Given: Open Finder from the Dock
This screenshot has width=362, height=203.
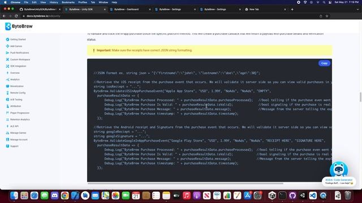Looking at the screenshot, I should click(x=14, y=196).
